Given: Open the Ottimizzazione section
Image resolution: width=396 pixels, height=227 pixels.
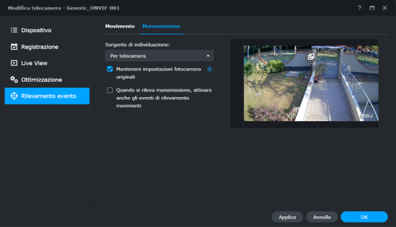Looking at the screenshot, I should (x=47, y=79).
